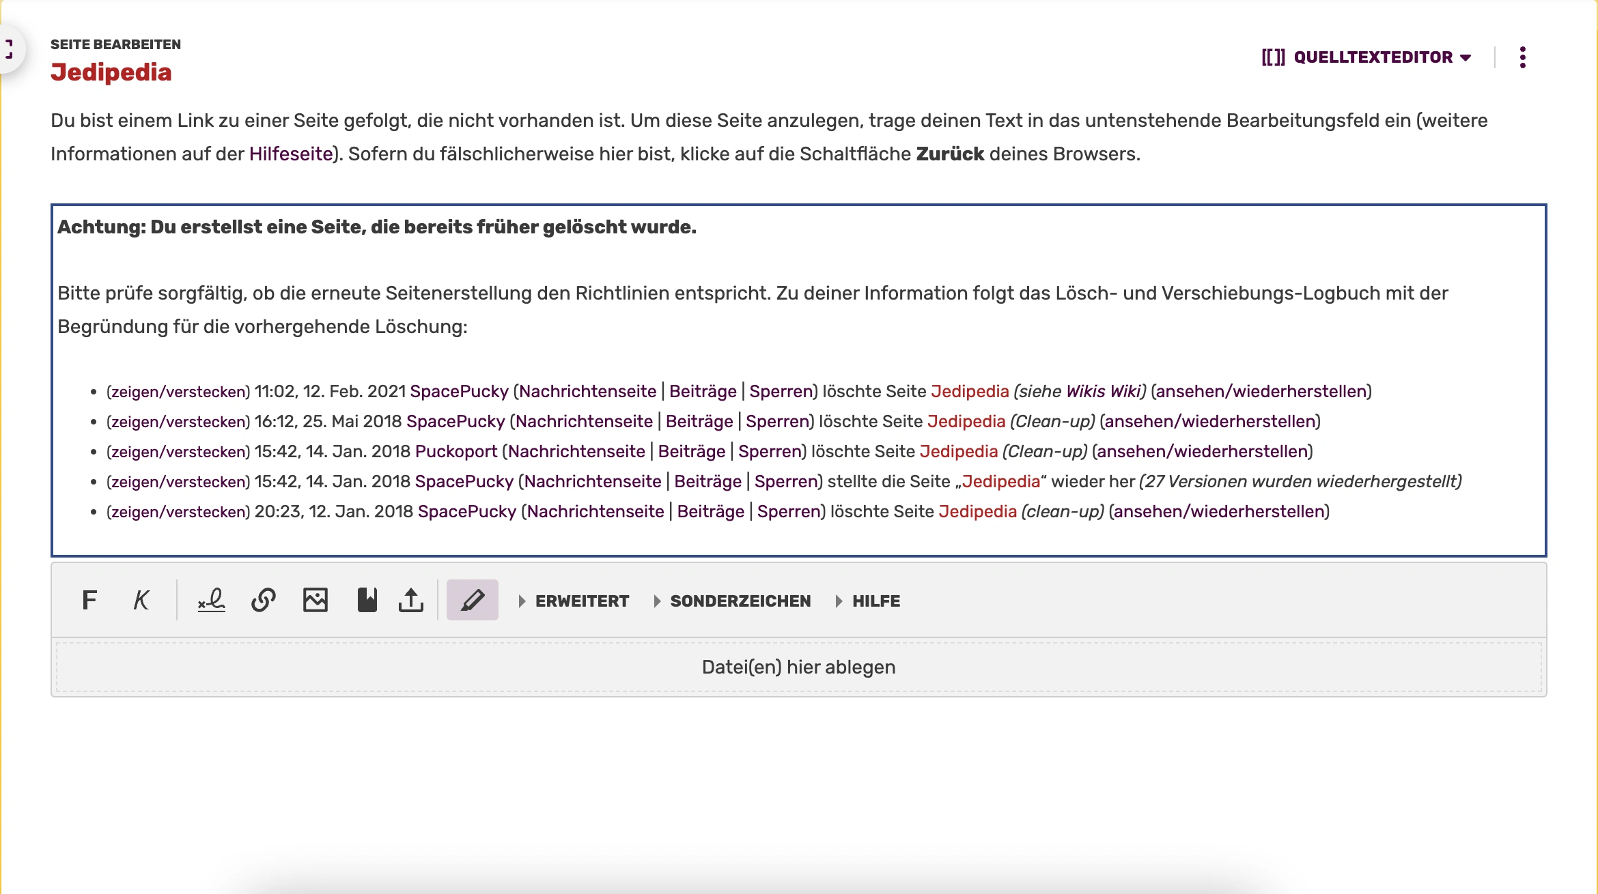Click expand-sidebar icon at left edge
The image size is (1598, 894).
[x=10, y=49]
